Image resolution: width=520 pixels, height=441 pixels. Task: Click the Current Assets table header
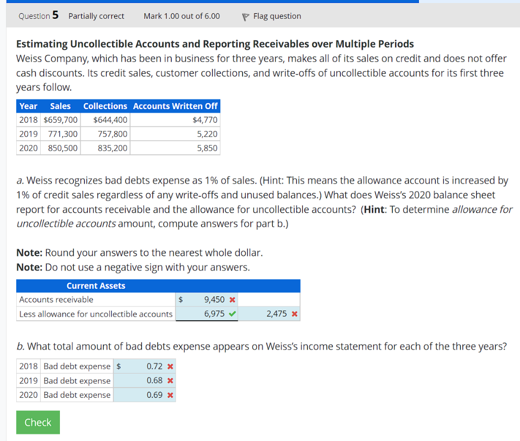(95, 286)
